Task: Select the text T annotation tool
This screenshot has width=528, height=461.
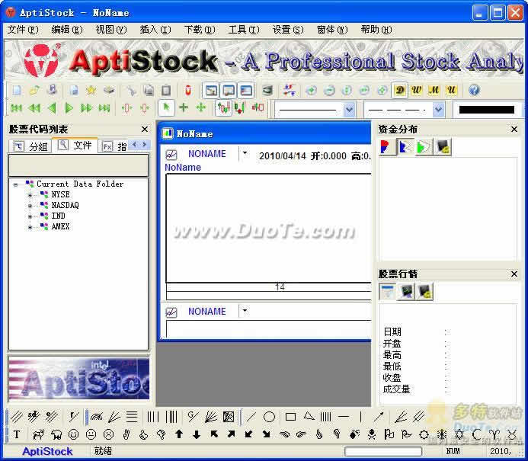Action: 17,435
